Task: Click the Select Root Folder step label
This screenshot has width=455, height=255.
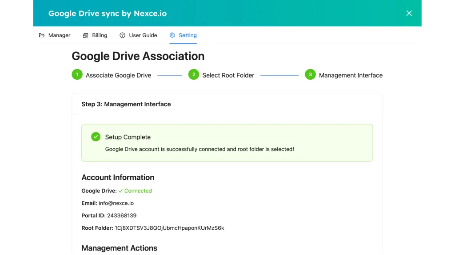Action: pos(228,75)
